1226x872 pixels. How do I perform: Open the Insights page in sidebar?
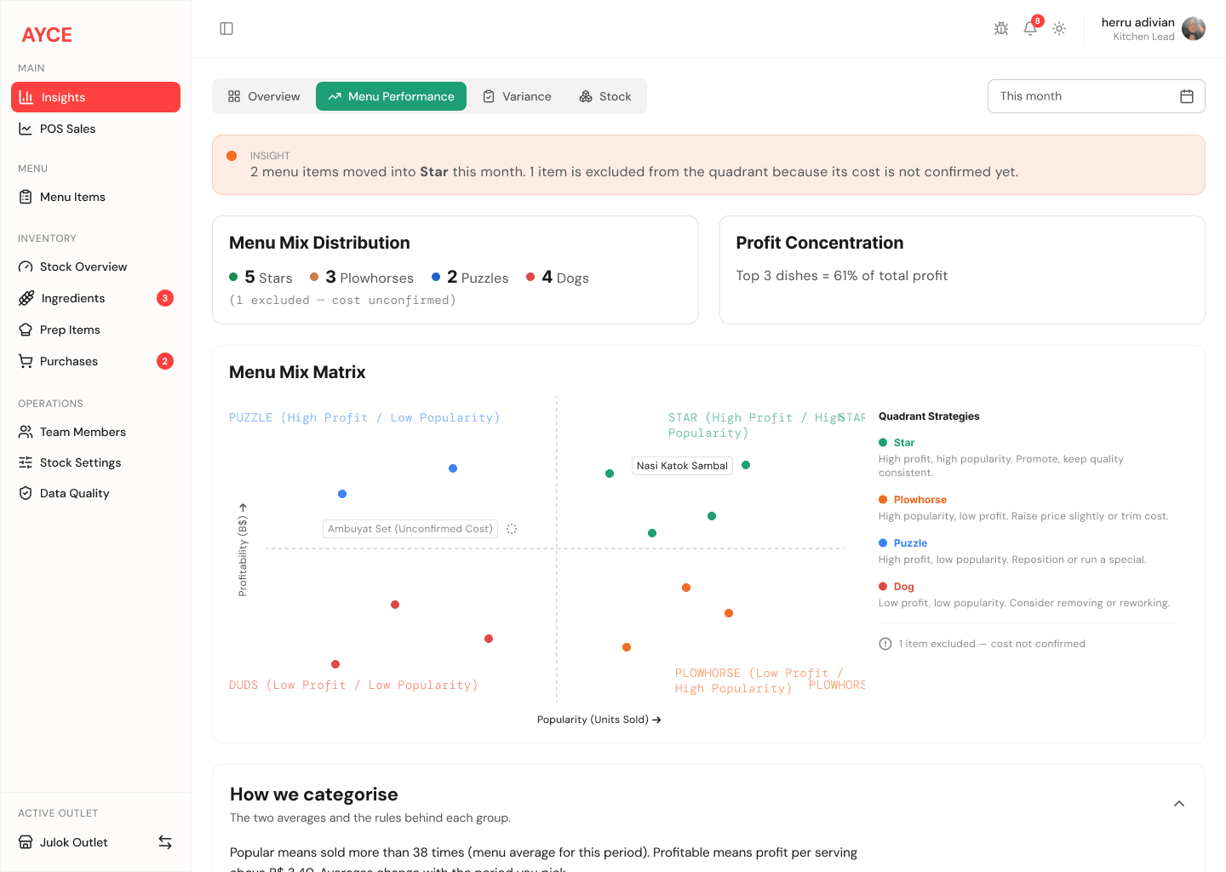coord(95,97)
